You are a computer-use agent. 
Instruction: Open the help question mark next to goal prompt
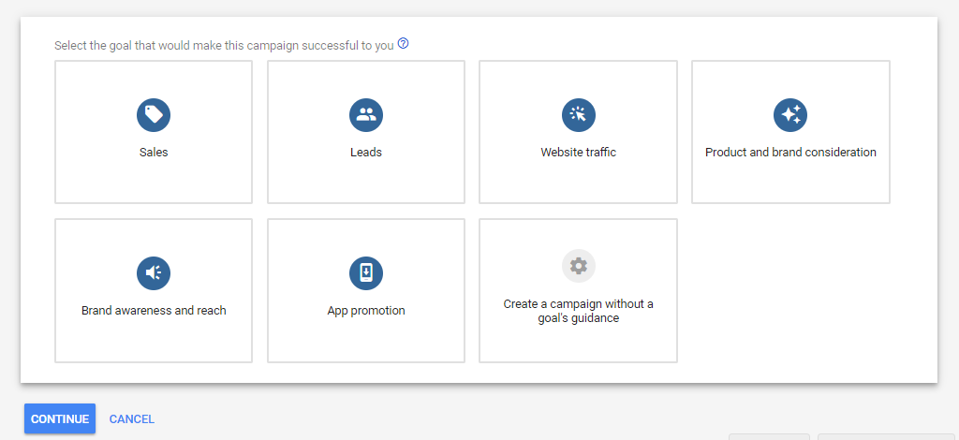[x=403, y=43]
